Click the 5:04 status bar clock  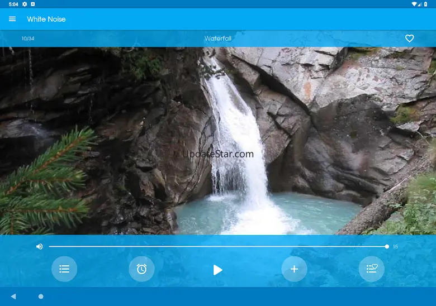[13, 4]
